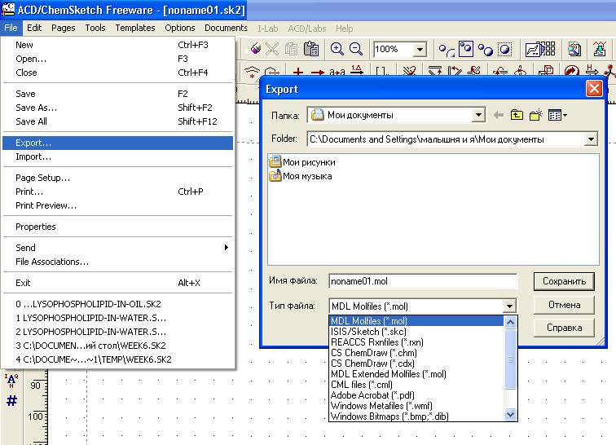Click the Paste clipboard icon
The image size is (616, 445).
click(x=310, y=49)
